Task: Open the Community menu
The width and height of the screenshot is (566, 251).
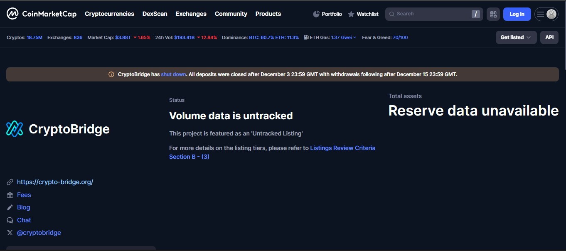Action: (231, 14)
